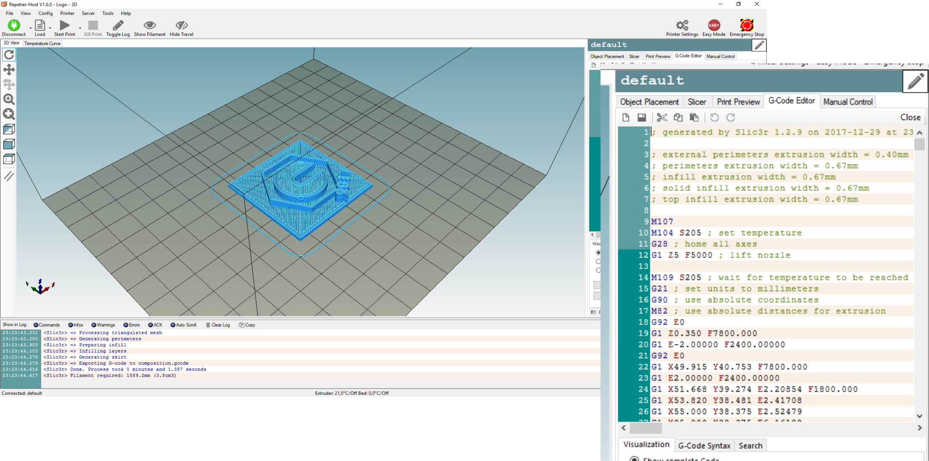Click the editor's horizontal scrollbar thumb
Image resolution: width=929 pixels, height=461 pixels.
(x=645, y=428)
